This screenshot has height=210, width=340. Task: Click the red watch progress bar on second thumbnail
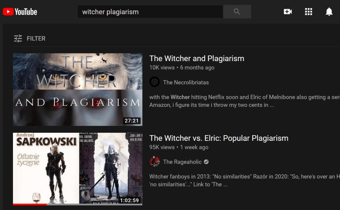[x=30, y=204]
